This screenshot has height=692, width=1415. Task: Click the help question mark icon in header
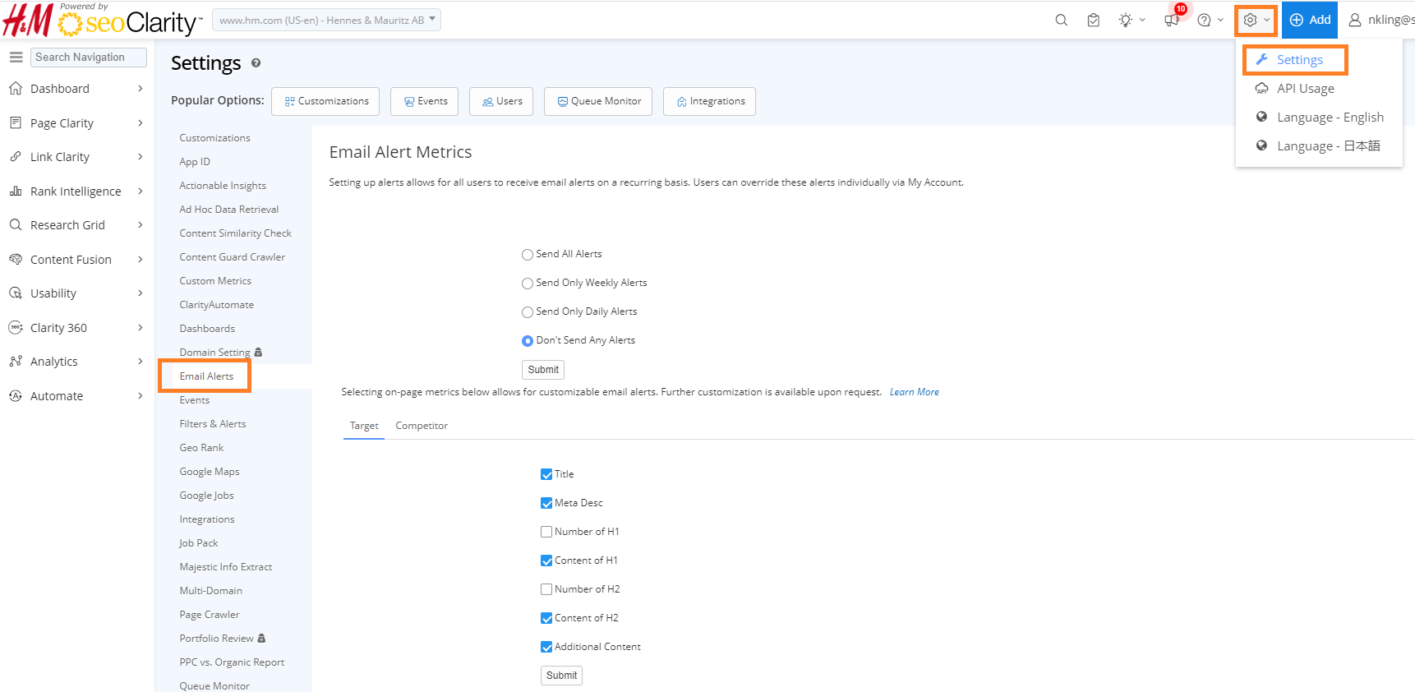tap(1204, 21)
